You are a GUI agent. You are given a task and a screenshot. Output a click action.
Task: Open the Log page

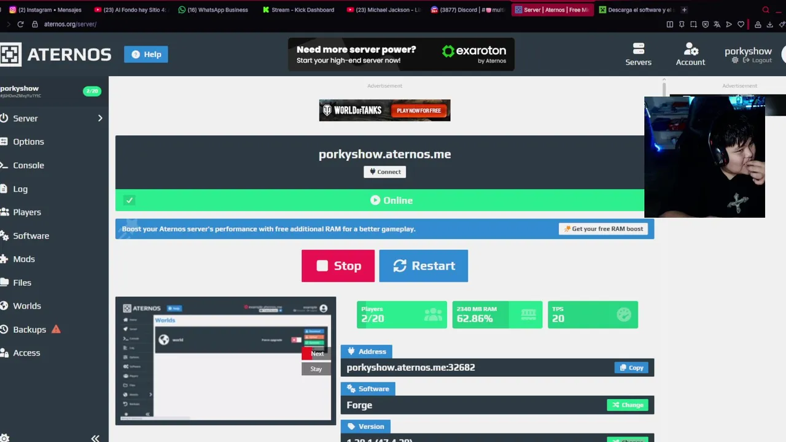[20, 189]
